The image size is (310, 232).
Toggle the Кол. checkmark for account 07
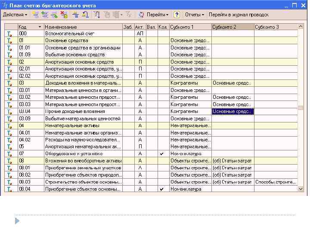[x=162, y=153]
